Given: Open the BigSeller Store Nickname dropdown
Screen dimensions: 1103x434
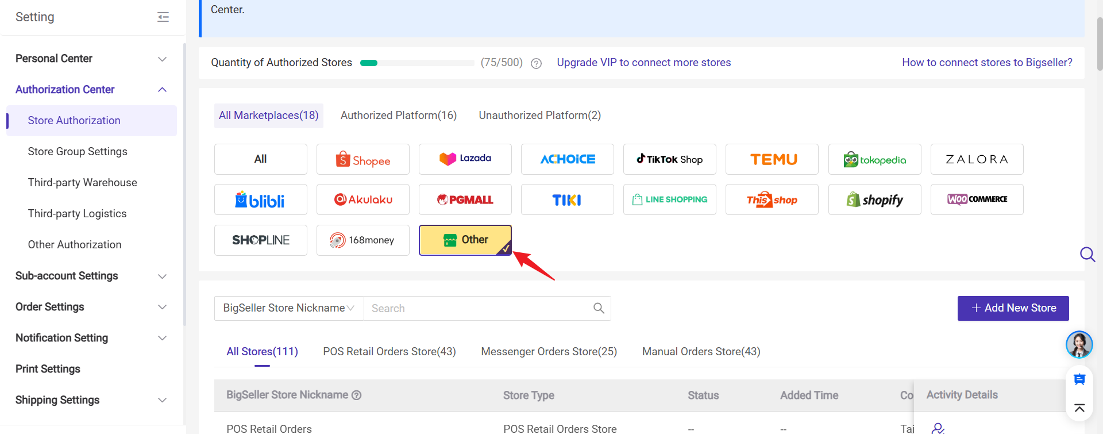Looking at the screenshot, I should [x=289, y=308].
